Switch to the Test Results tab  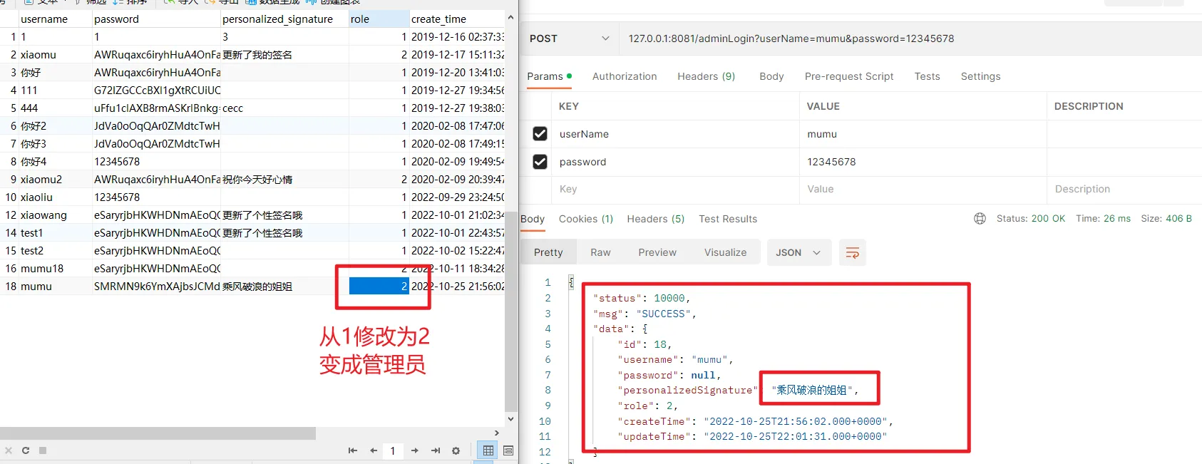tap(728, 219)
